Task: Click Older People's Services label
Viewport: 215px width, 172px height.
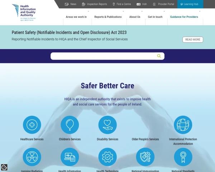Action: [145, 139]
